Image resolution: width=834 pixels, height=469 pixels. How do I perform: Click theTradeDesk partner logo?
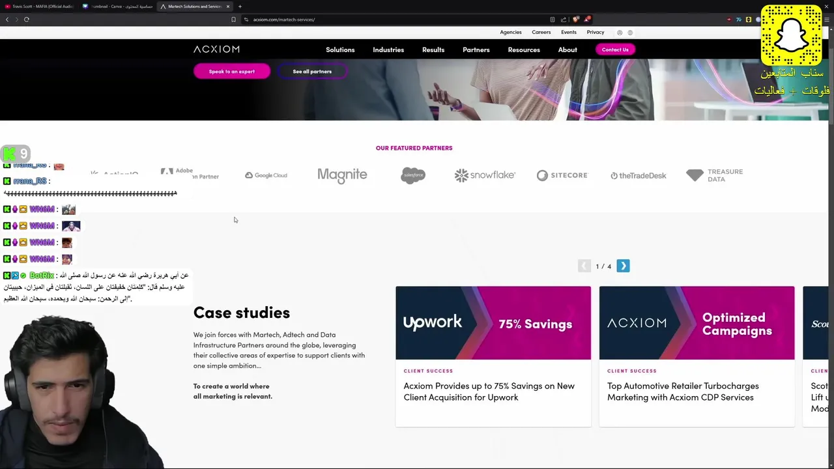tap(638, 176)
